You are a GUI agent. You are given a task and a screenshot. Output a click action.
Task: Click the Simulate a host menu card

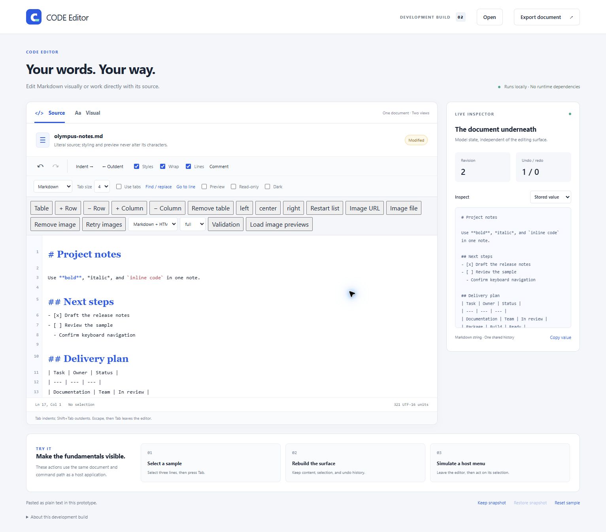point(500,463)
